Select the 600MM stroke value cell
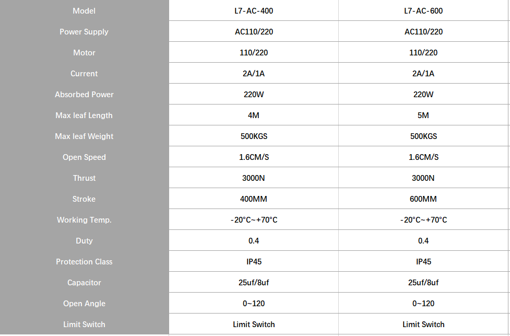 click(x=423, y=199)
